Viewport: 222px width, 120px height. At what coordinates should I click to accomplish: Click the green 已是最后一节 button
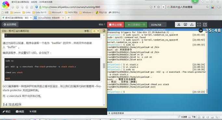[x=136, y=25]
